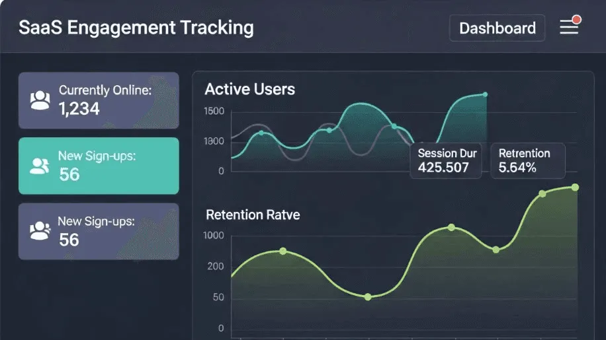606x340 pixels.
Task: Open the Session Dur 425.507 tooltip card
Action: click(x=446, y=160)
